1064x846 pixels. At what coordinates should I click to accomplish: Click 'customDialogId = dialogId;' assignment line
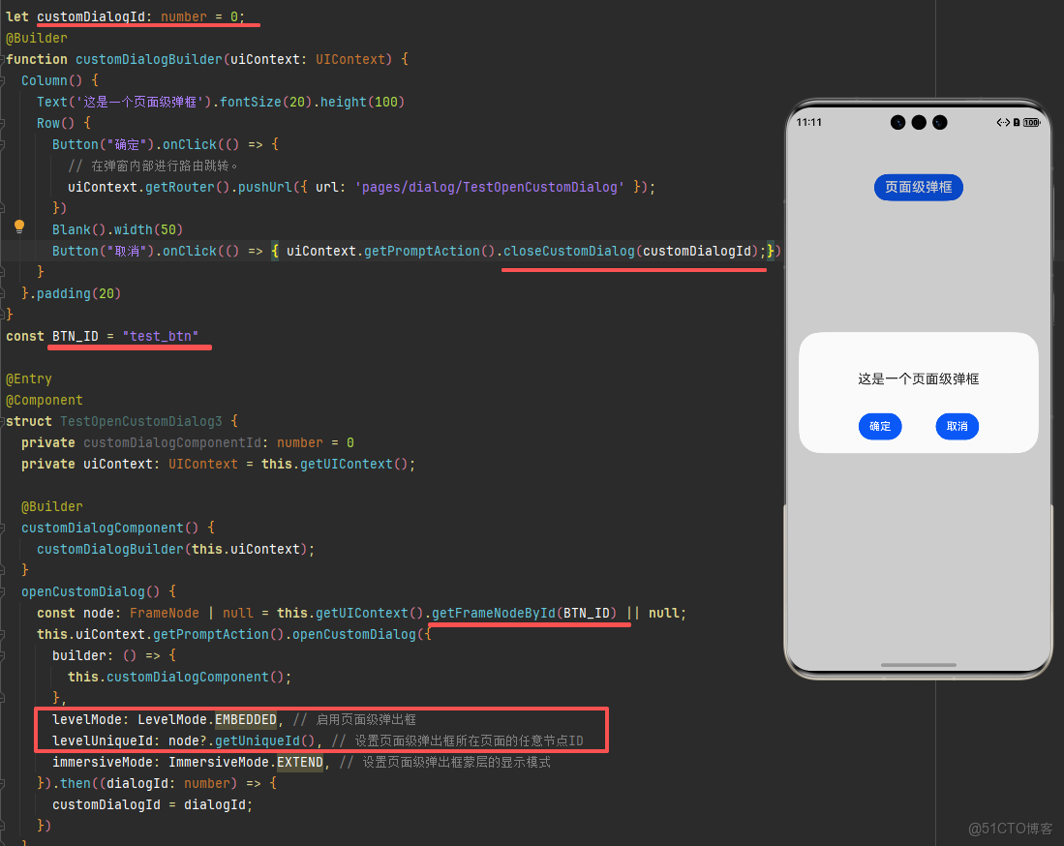(153, 805)
